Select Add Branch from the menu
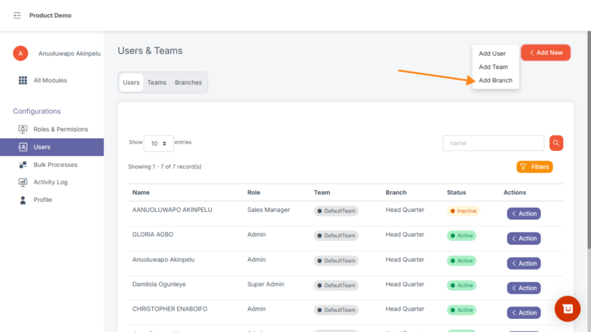591x332 pixels. click(495, 80)
